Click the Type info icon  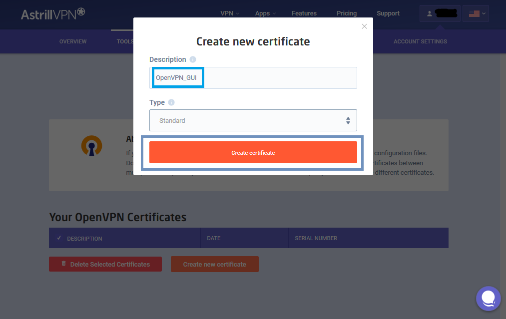[x=171, y=102]
